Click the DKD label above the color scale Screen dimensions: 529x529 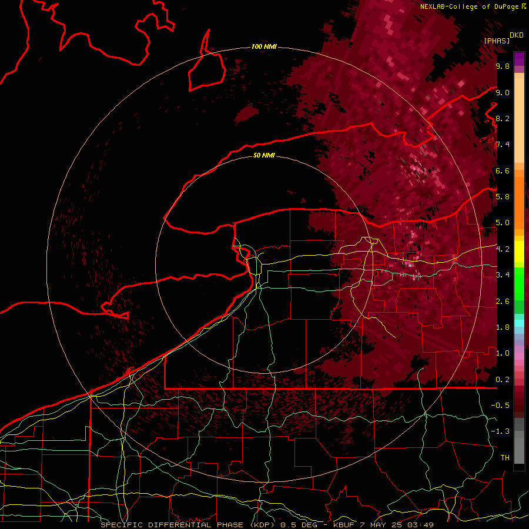pos(516,35)
